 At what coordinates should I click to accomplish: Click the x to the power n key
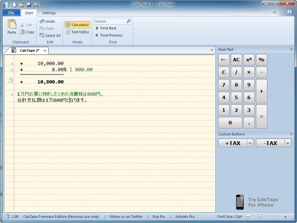[x=249, y=60]
